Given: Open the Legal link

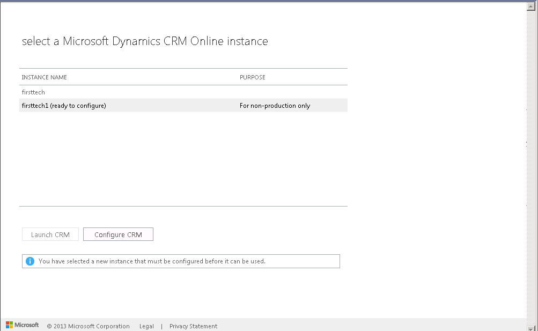Looking at the screenshot, I should pos(146,326).
